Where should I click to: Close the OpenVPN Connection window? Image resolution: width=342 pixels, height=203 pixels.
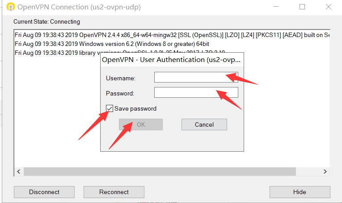point(329,7)
